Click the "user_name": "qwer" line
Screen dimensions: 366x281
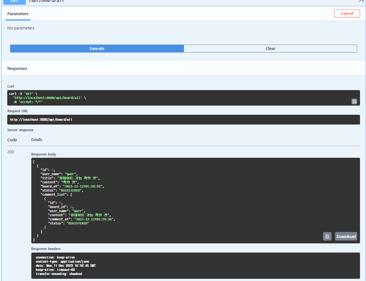click(x=59, y=174)
